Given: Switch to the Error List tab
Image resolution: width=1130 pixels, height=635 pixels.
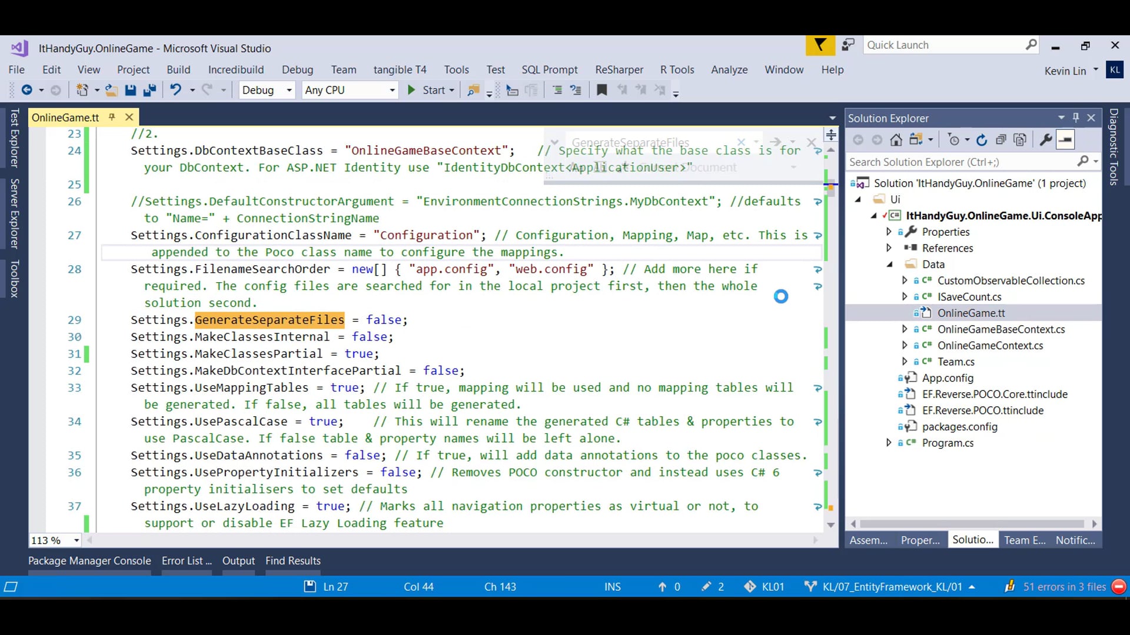Looking at the screenshot, I should click(x=186, y=561).
